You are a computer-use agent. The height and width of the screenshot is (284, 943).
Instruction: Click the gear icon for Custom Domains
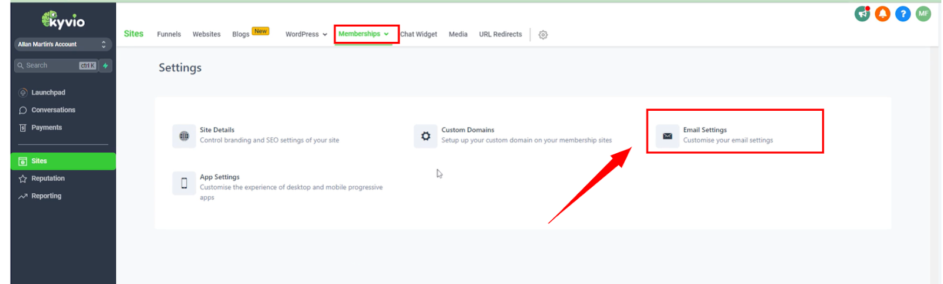point(426,136)
